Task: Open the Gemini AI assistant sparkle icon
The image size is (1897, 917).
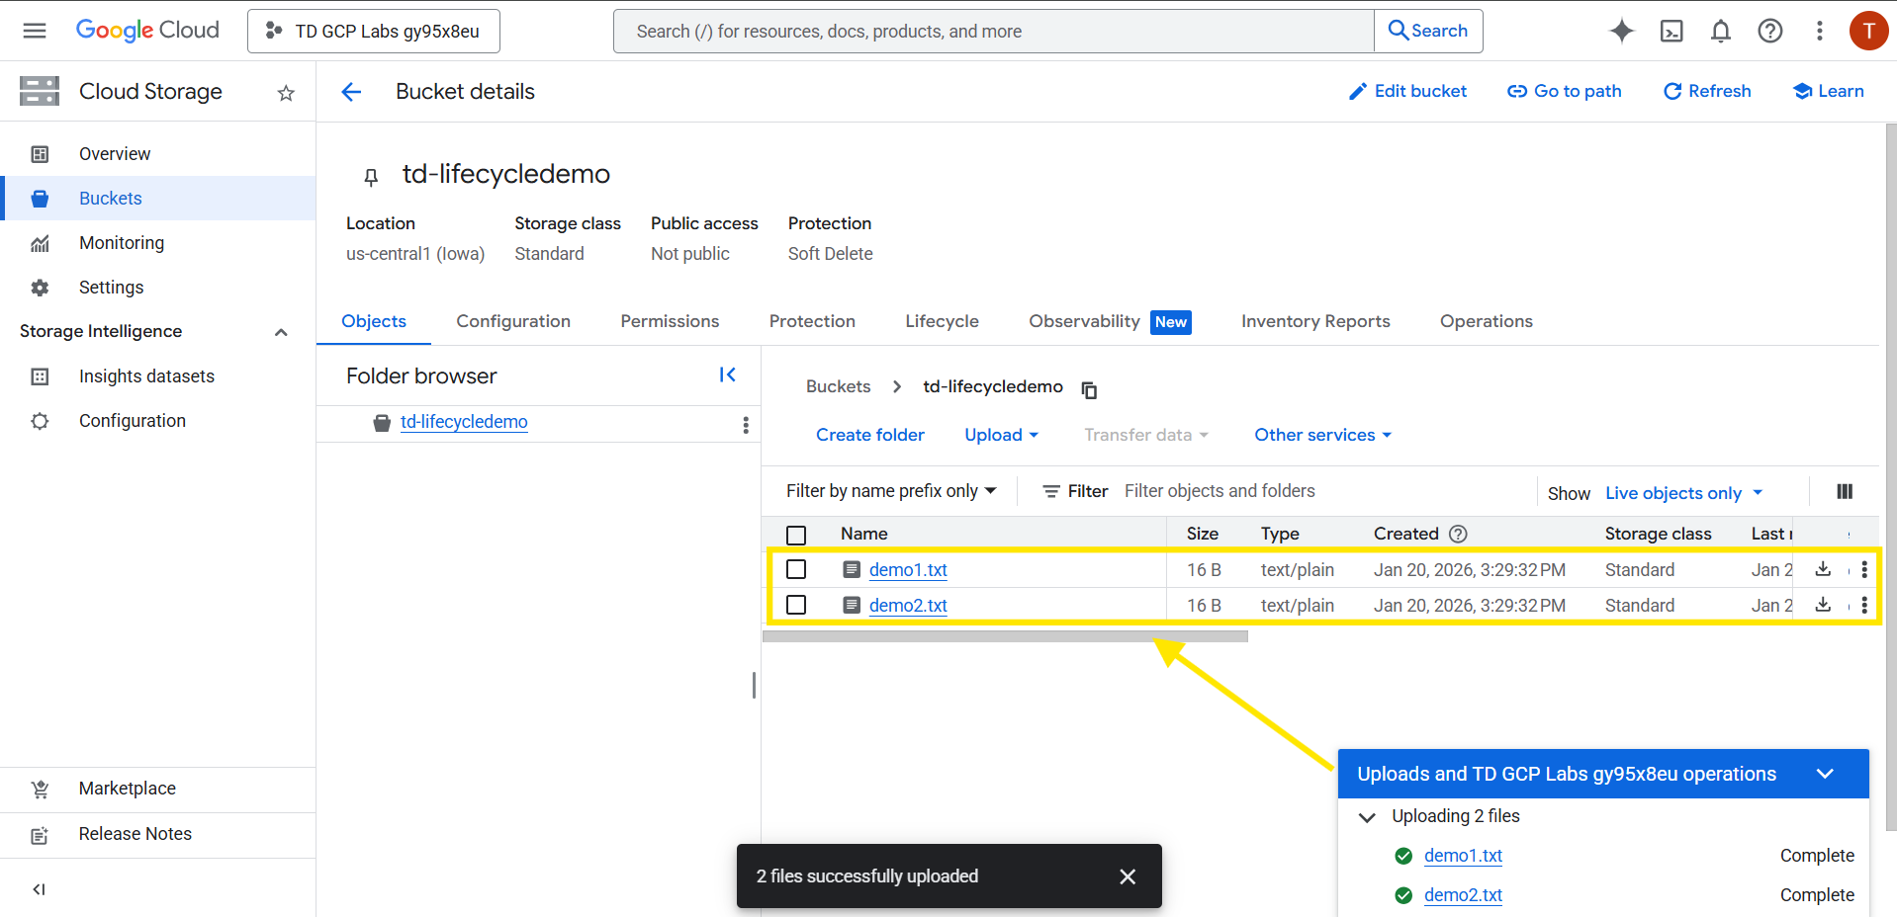Action: (1621, 32)
